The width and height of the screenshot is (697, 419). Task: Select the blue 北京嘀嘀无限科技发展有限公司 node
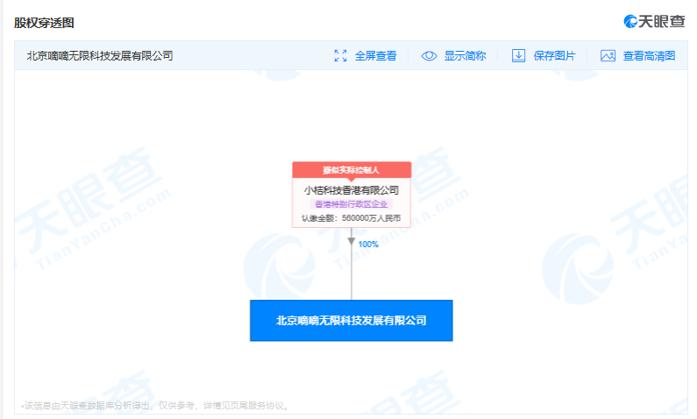click(x=352, y=320)
